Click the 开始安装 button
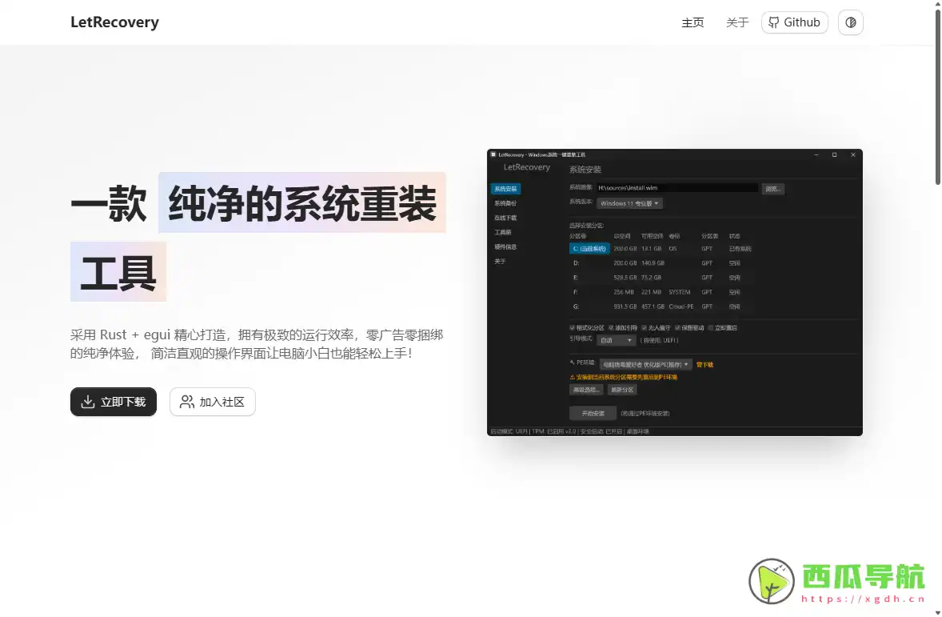This screenshot has height=617, width=942. click(x=593, y=413)
